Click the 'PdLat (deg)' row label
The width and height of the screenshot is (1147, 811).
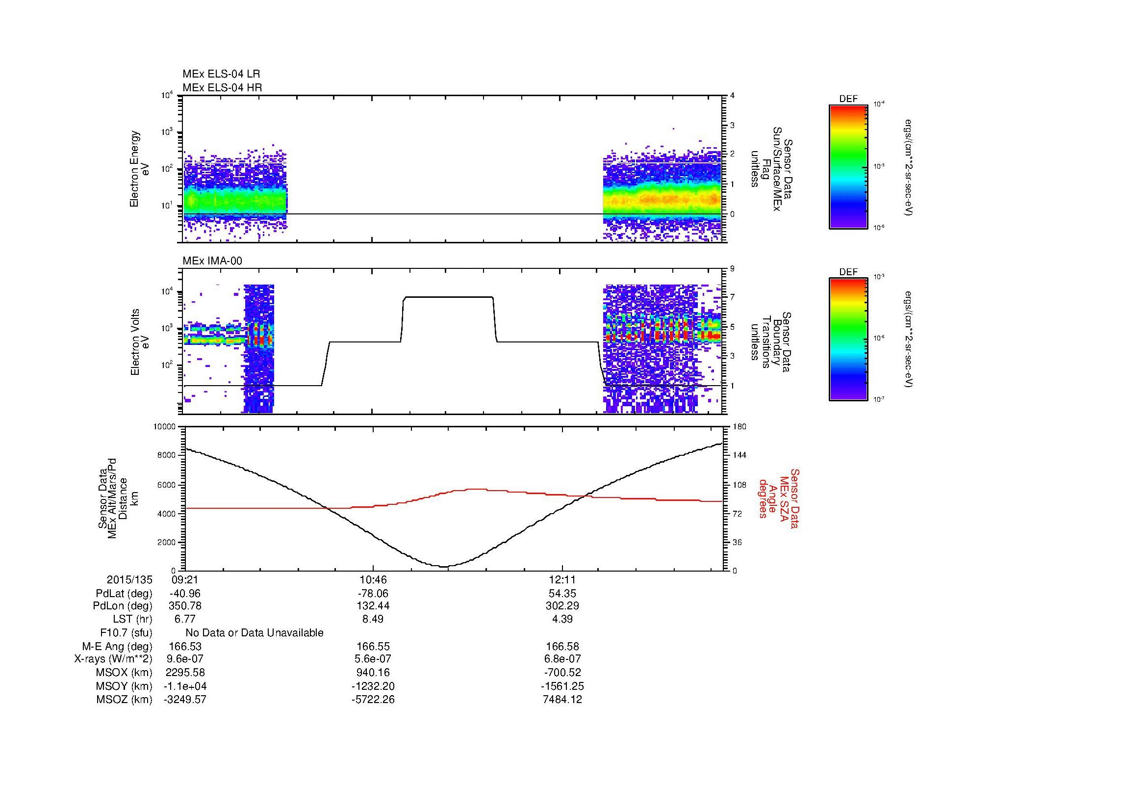pyautogui.click(x=124, y=594)
